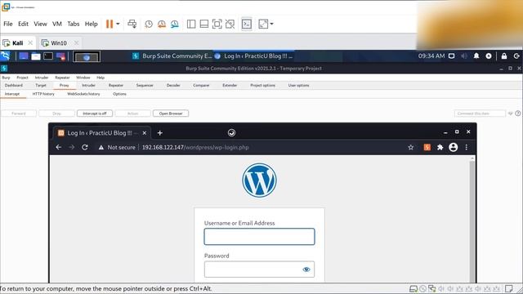
Task: Switch to Burp Suite taskbar window
Action: tap(172, 56)
